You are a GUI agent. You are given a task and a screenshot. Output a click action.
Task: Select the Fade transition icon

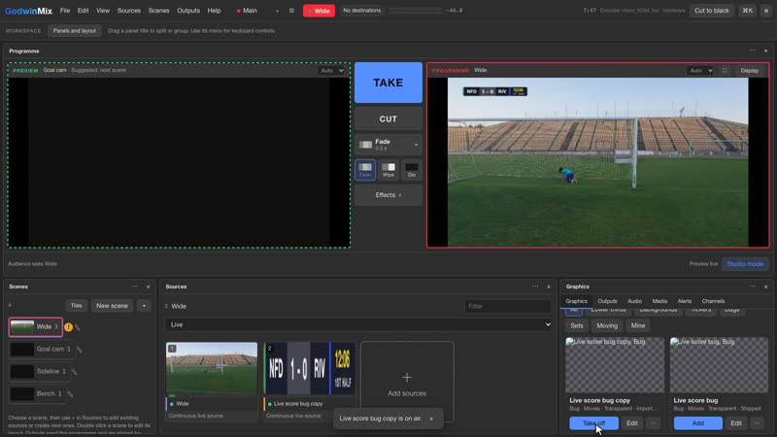pyautogui.click(x=365, y=170)
